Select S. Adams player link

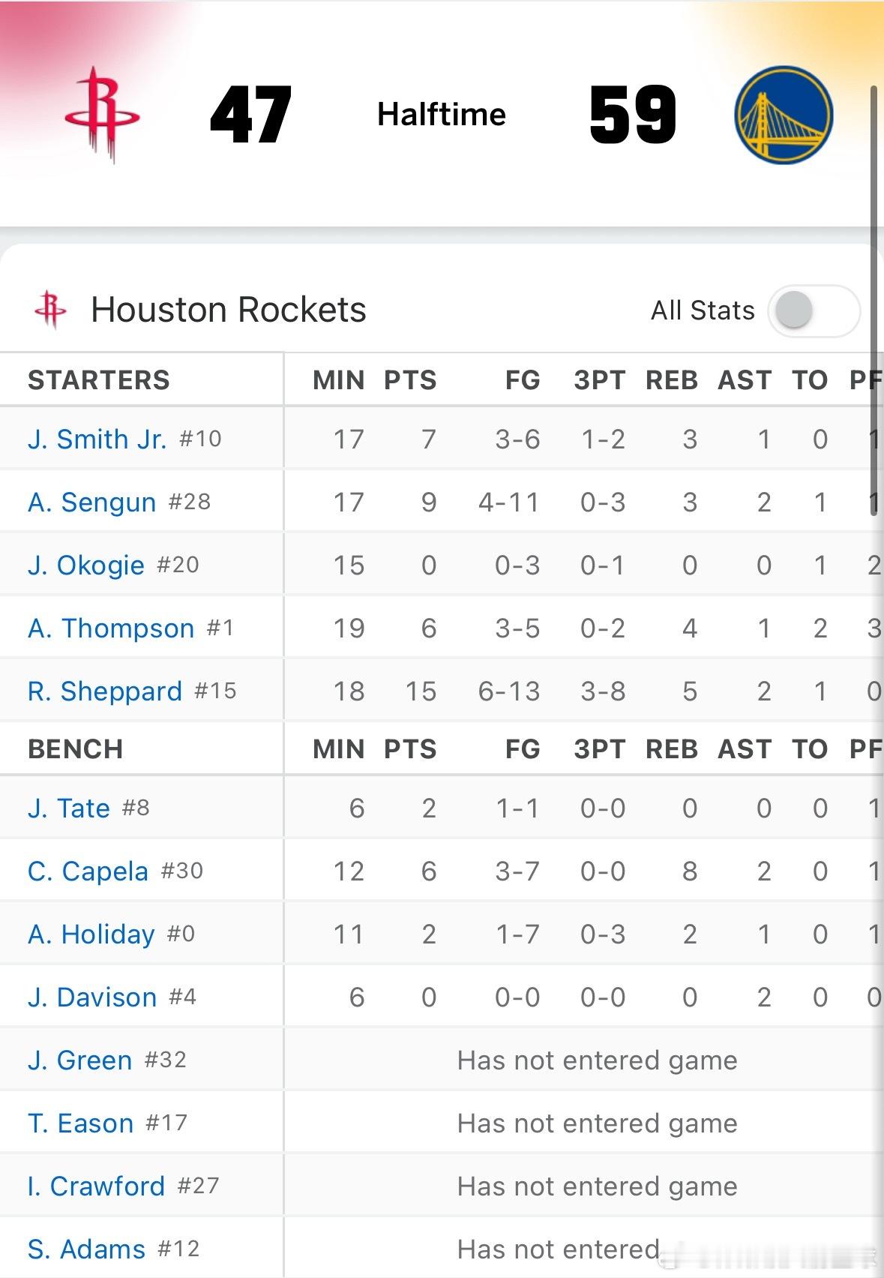pos(86,1249)
